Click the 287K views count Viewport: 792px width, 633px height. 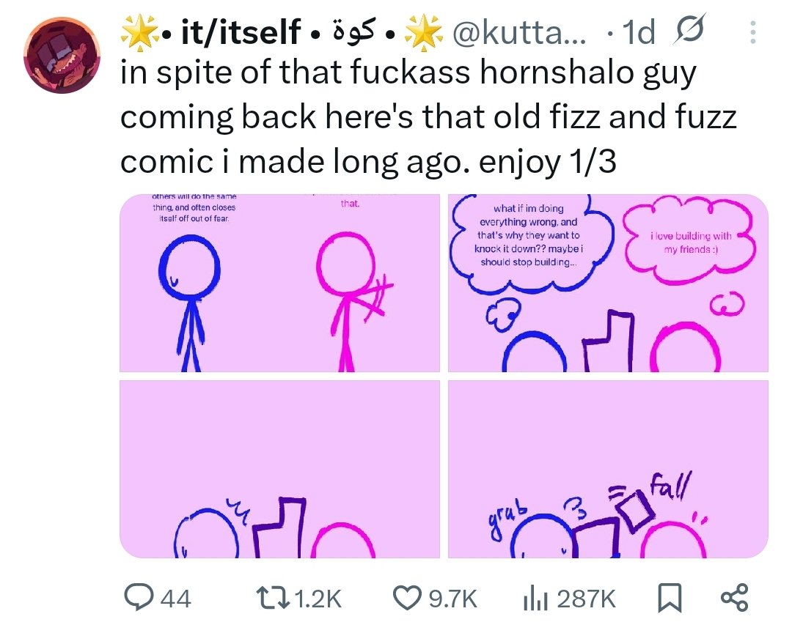pyautogui.click(x=586, y=599)
